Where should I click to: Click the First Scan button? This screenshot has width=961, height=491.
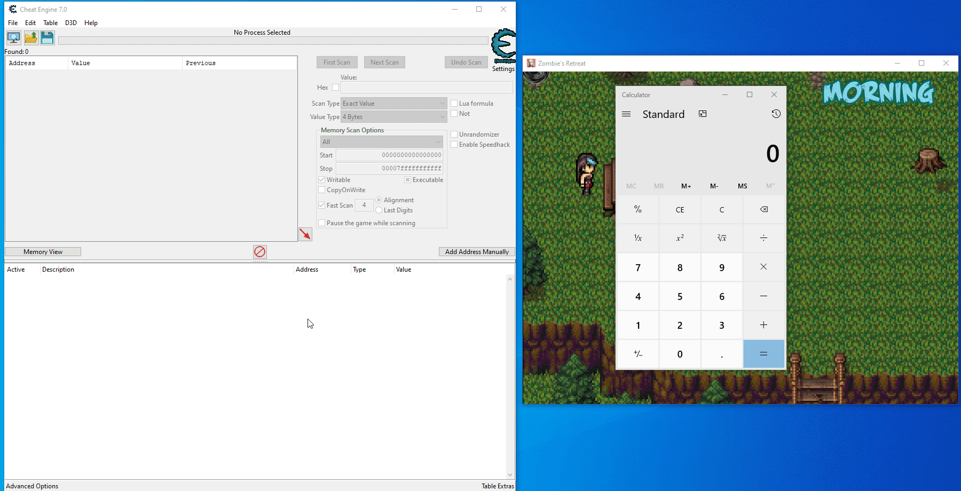pyautogui.click(x=337, y=62)
